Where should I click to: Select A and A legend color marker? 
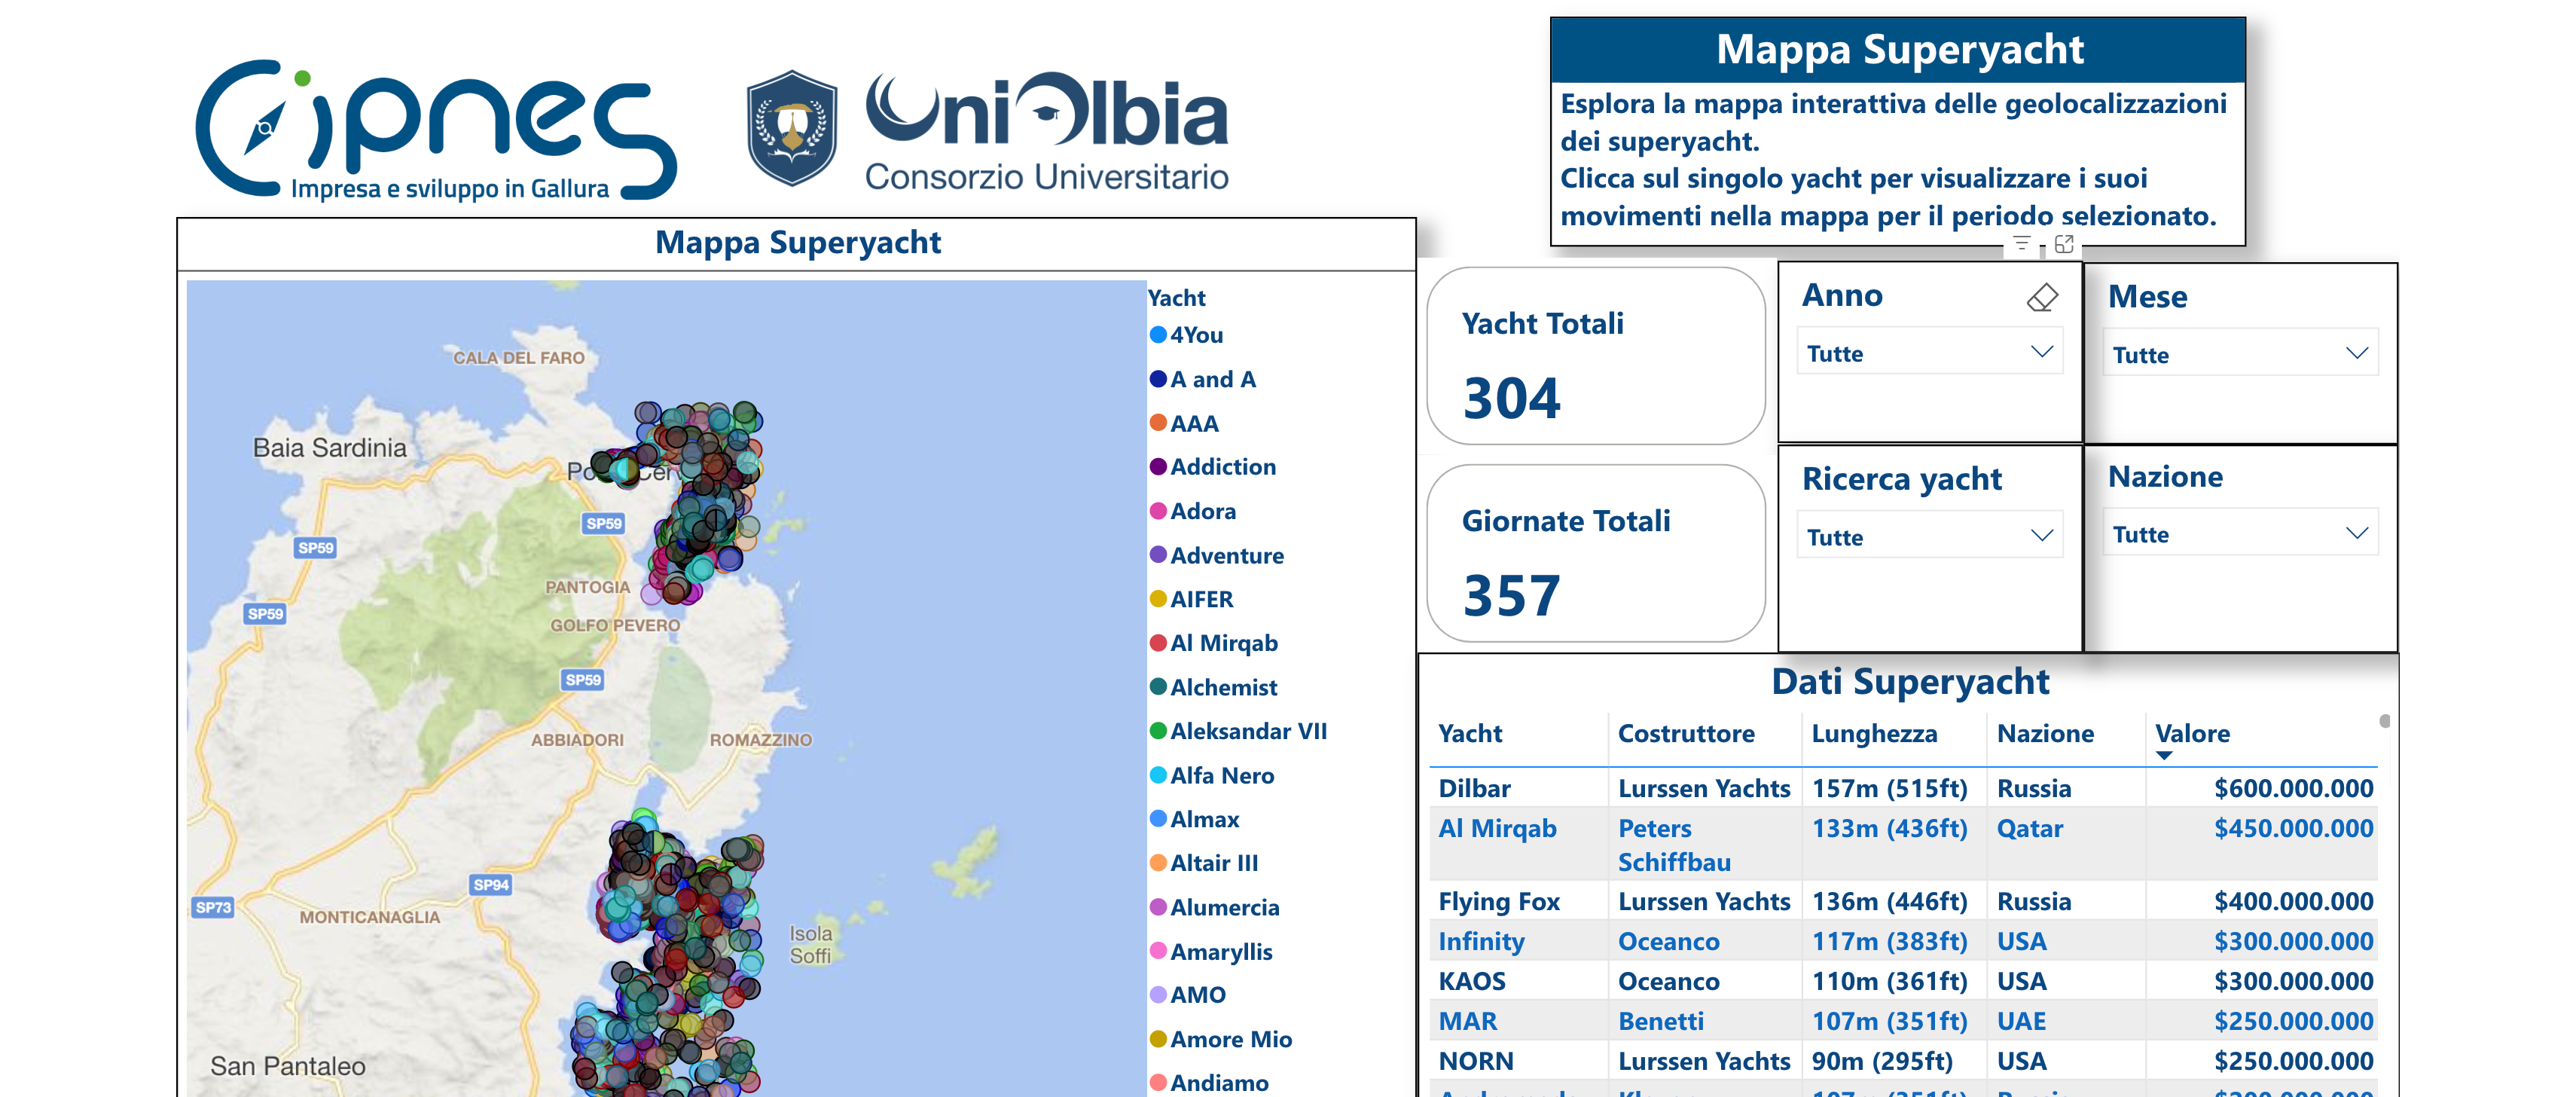(1158, 379)
